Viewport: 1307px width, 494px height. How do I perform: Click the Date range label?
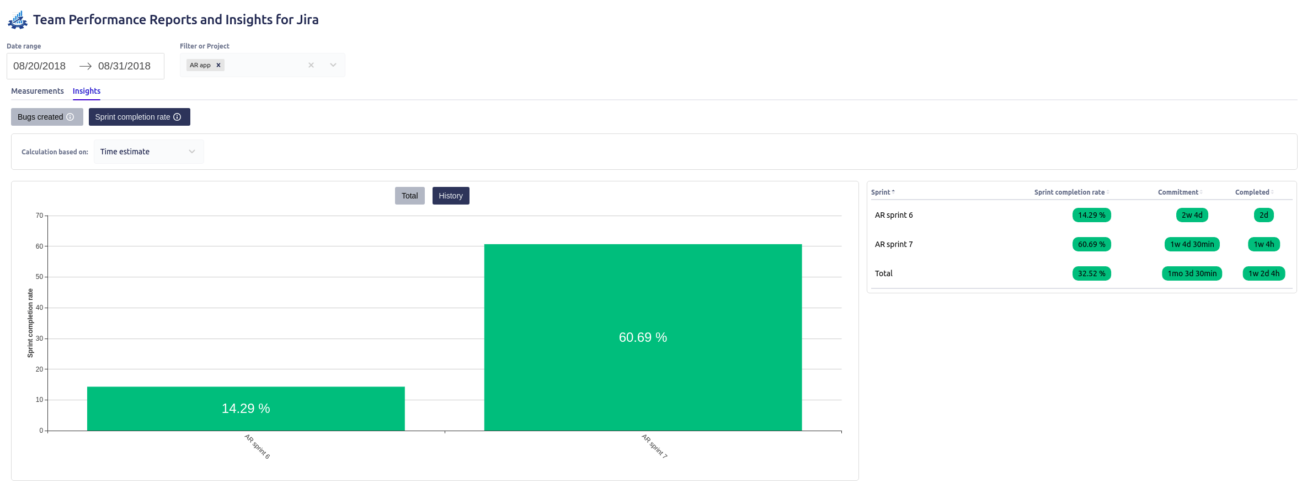(24, 46)
